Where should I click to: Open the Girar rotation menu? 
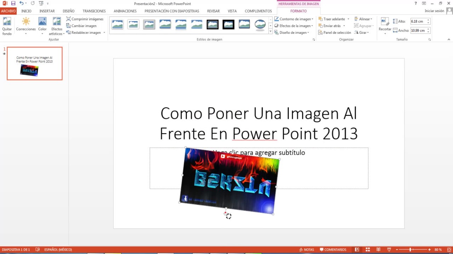coord(362,32)
